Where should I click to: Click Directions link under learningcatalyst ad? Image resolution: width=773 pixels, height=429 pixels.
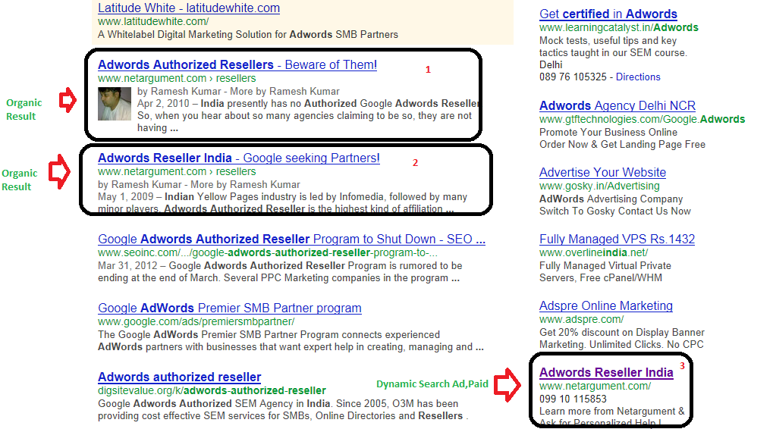tap(638, 77)
